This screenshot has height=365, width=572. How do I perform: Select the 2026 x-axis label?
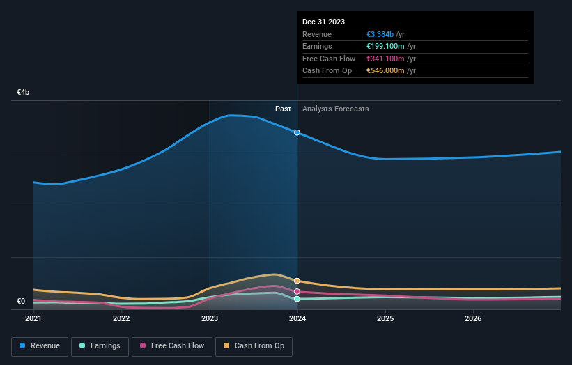473,318
